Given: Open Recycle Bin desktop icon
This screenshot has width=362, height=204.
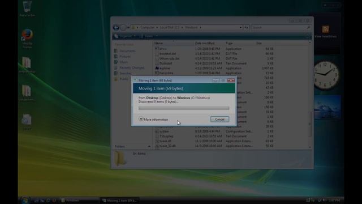Looking at the screenshot, I should point(27,9).
